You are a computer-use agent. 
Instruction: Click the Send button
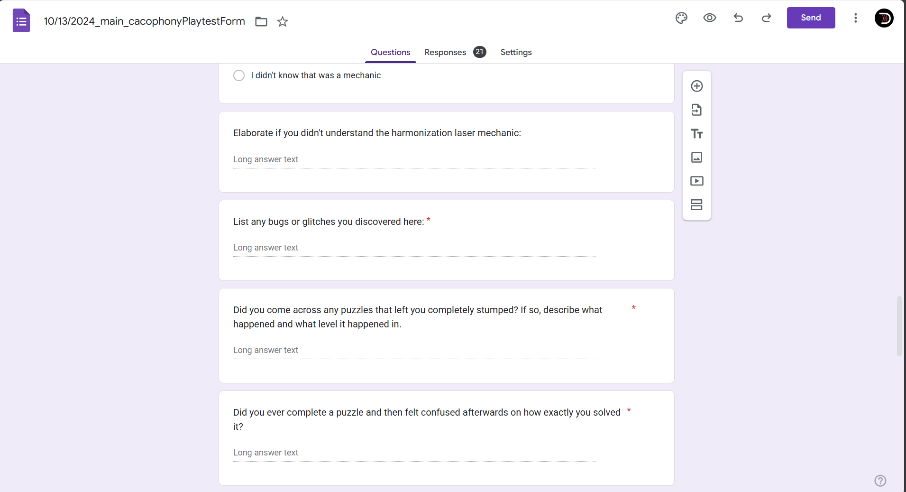tap(811, 18)
